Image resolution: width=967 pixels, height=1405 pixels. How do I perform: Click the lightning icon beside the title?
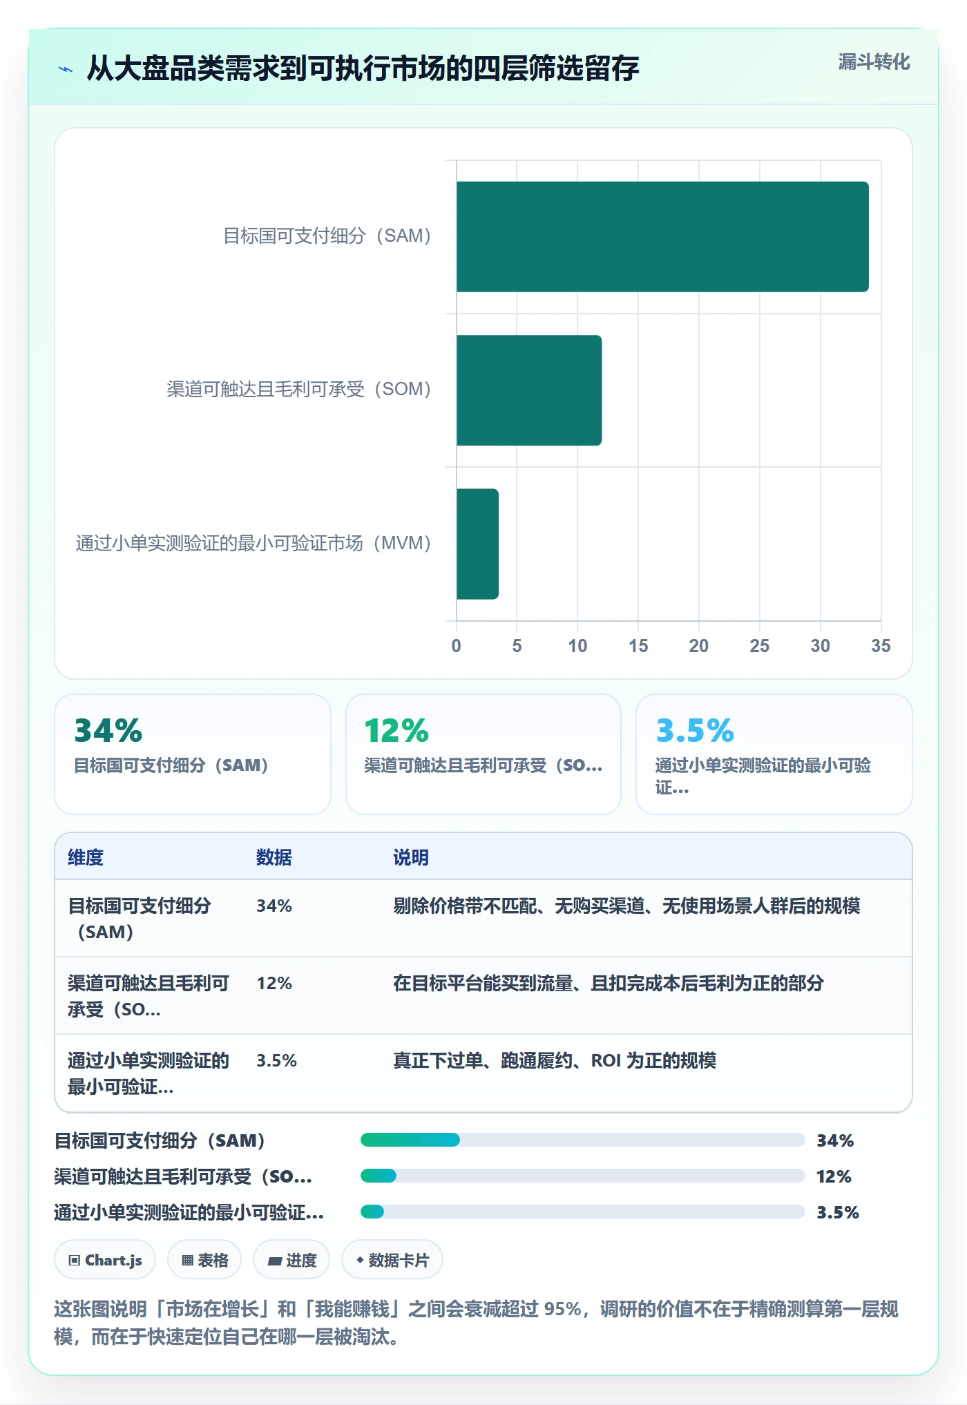[66, 69]
